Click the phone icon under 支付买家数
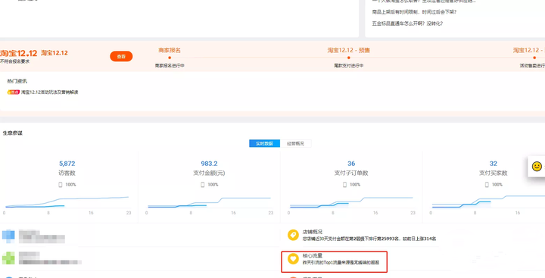The width and height of the screenshot is (545, 278). [487, 185]
